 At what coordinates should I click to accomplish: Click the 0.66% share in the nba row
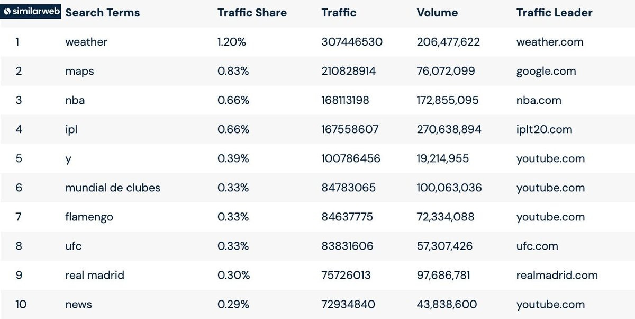233,100
